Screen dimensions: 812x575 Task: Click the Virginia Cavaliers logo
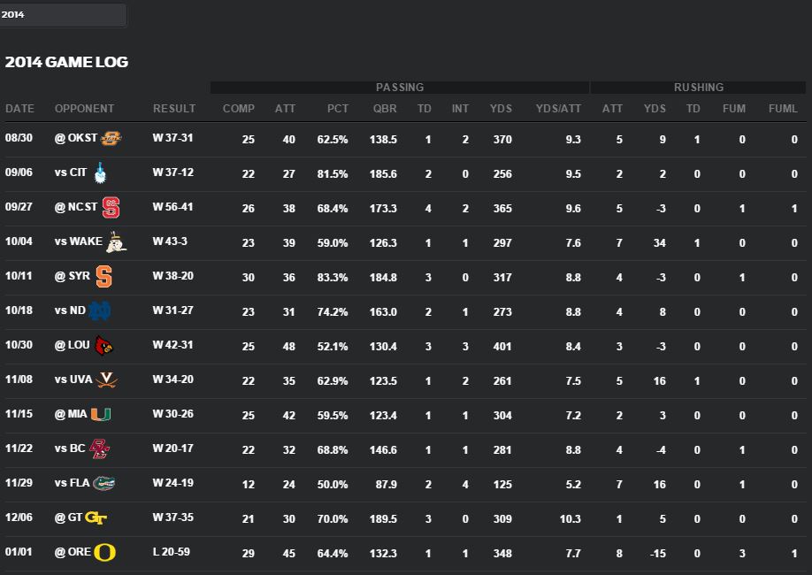tap(108, 380)
